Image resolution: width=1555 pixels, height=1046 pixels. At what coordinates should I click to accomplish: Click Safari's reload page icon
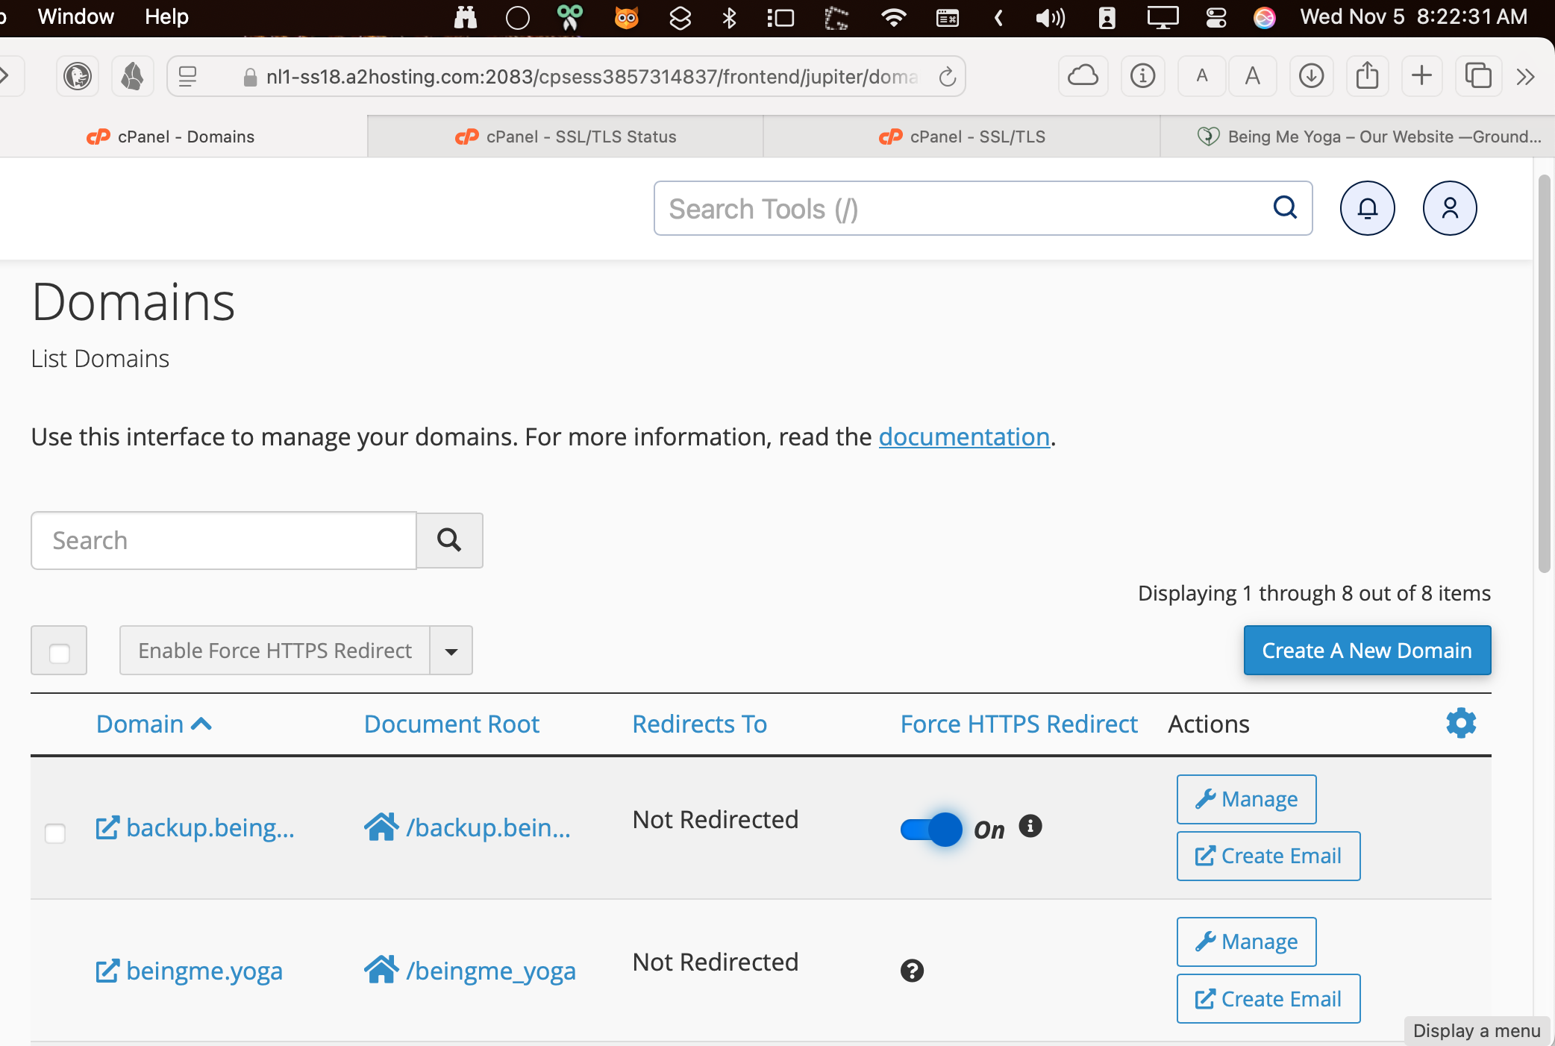(x=947, y=76)
